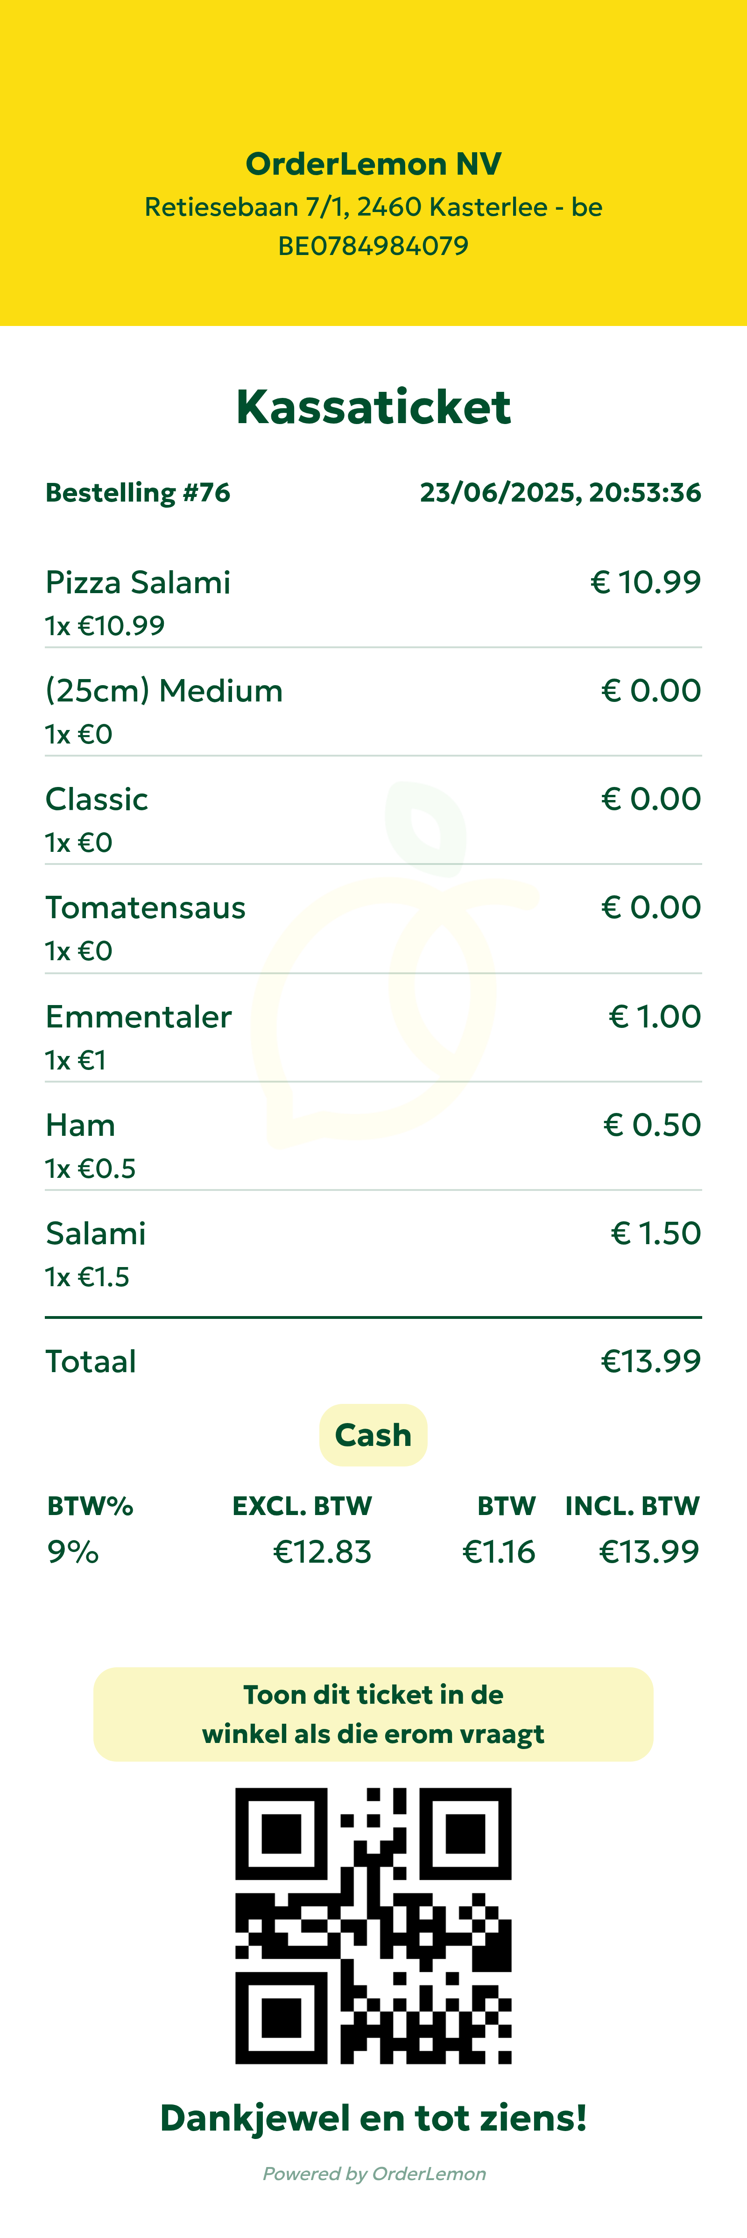The height and width of the screenshot is (2238, 747).
Task: Click the BE0784984079 VAT number
Action: pyautogui.click(x=373, y=246)
